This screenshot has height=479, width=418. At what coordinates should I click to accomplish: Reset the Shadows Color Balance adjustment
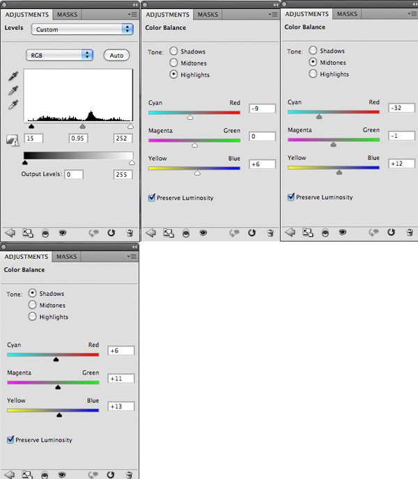[110, 475]
